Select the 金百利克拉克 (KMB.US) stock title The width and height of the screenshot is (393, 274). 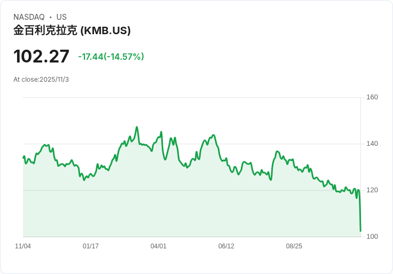pyautogui.click(x=72, y=30)
